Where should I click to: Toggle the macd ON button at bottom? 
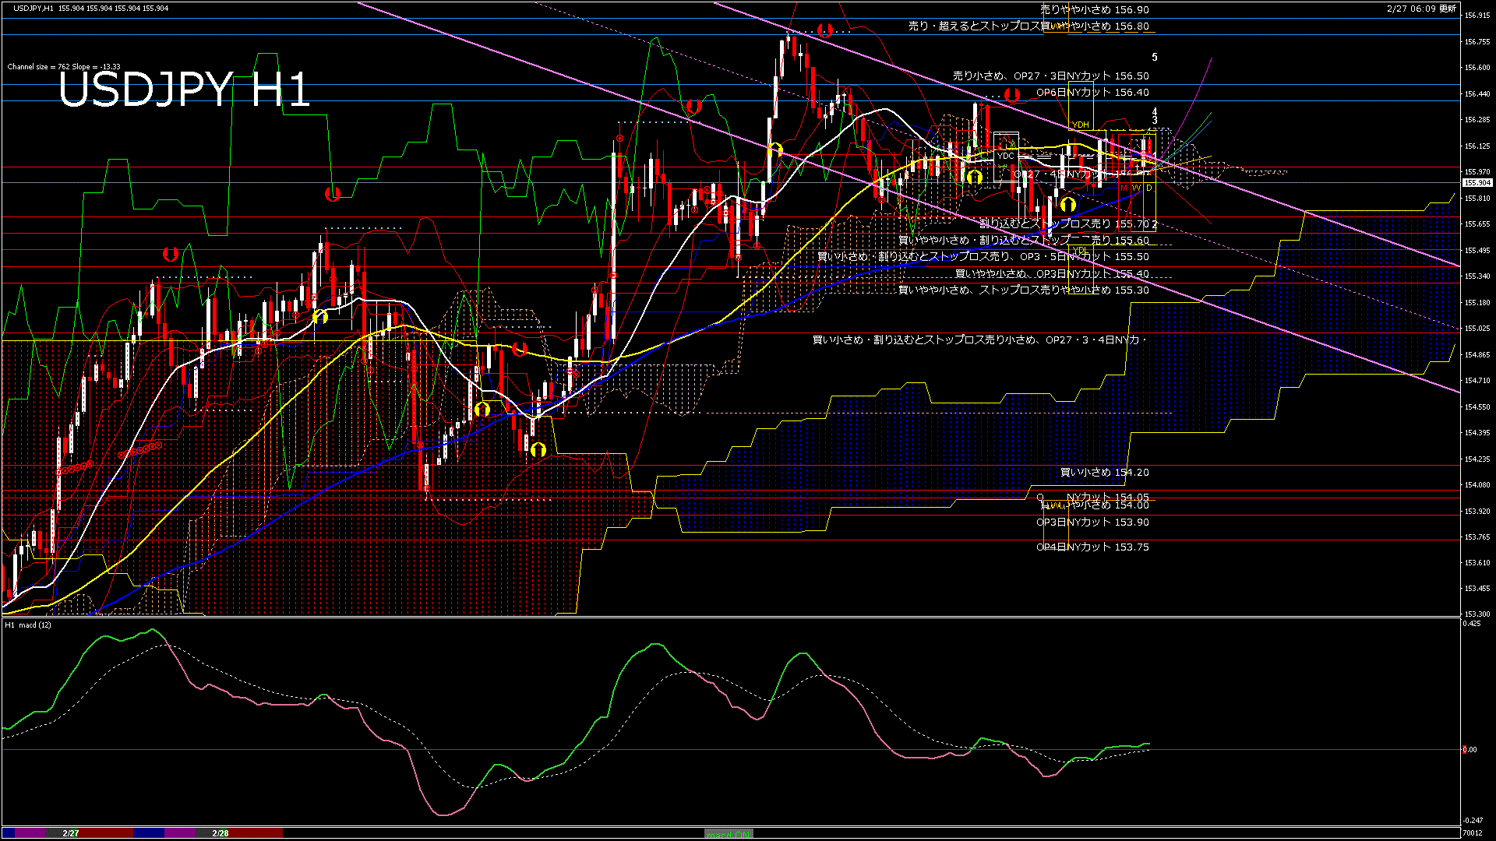[729, 834]
